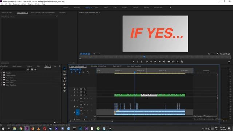233x131 pixels.
Task: Click YUV Effects filter icon in Effects panel
Action: (x=35, y=70)
